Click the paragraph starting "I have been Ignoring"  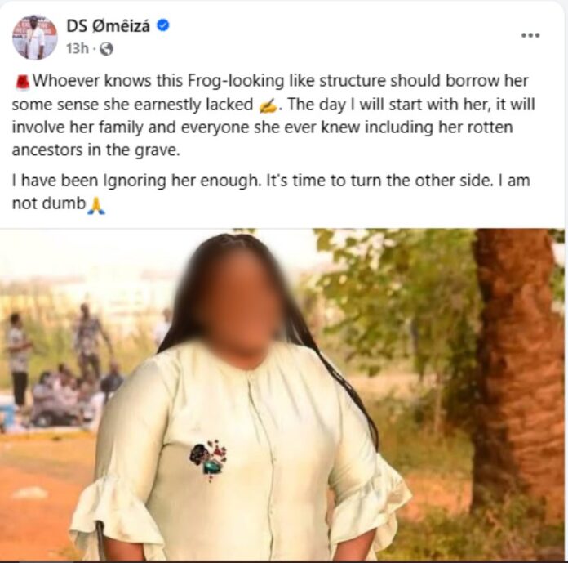271,192
